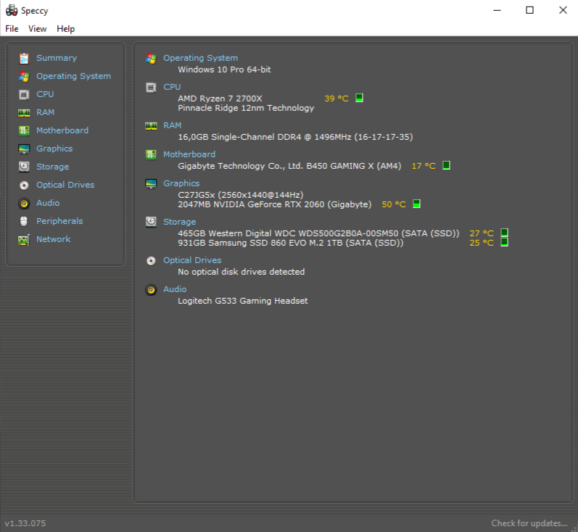Open the Audio heading link in main panel
The height and width of the screenshot is (532, 578).
175,289
